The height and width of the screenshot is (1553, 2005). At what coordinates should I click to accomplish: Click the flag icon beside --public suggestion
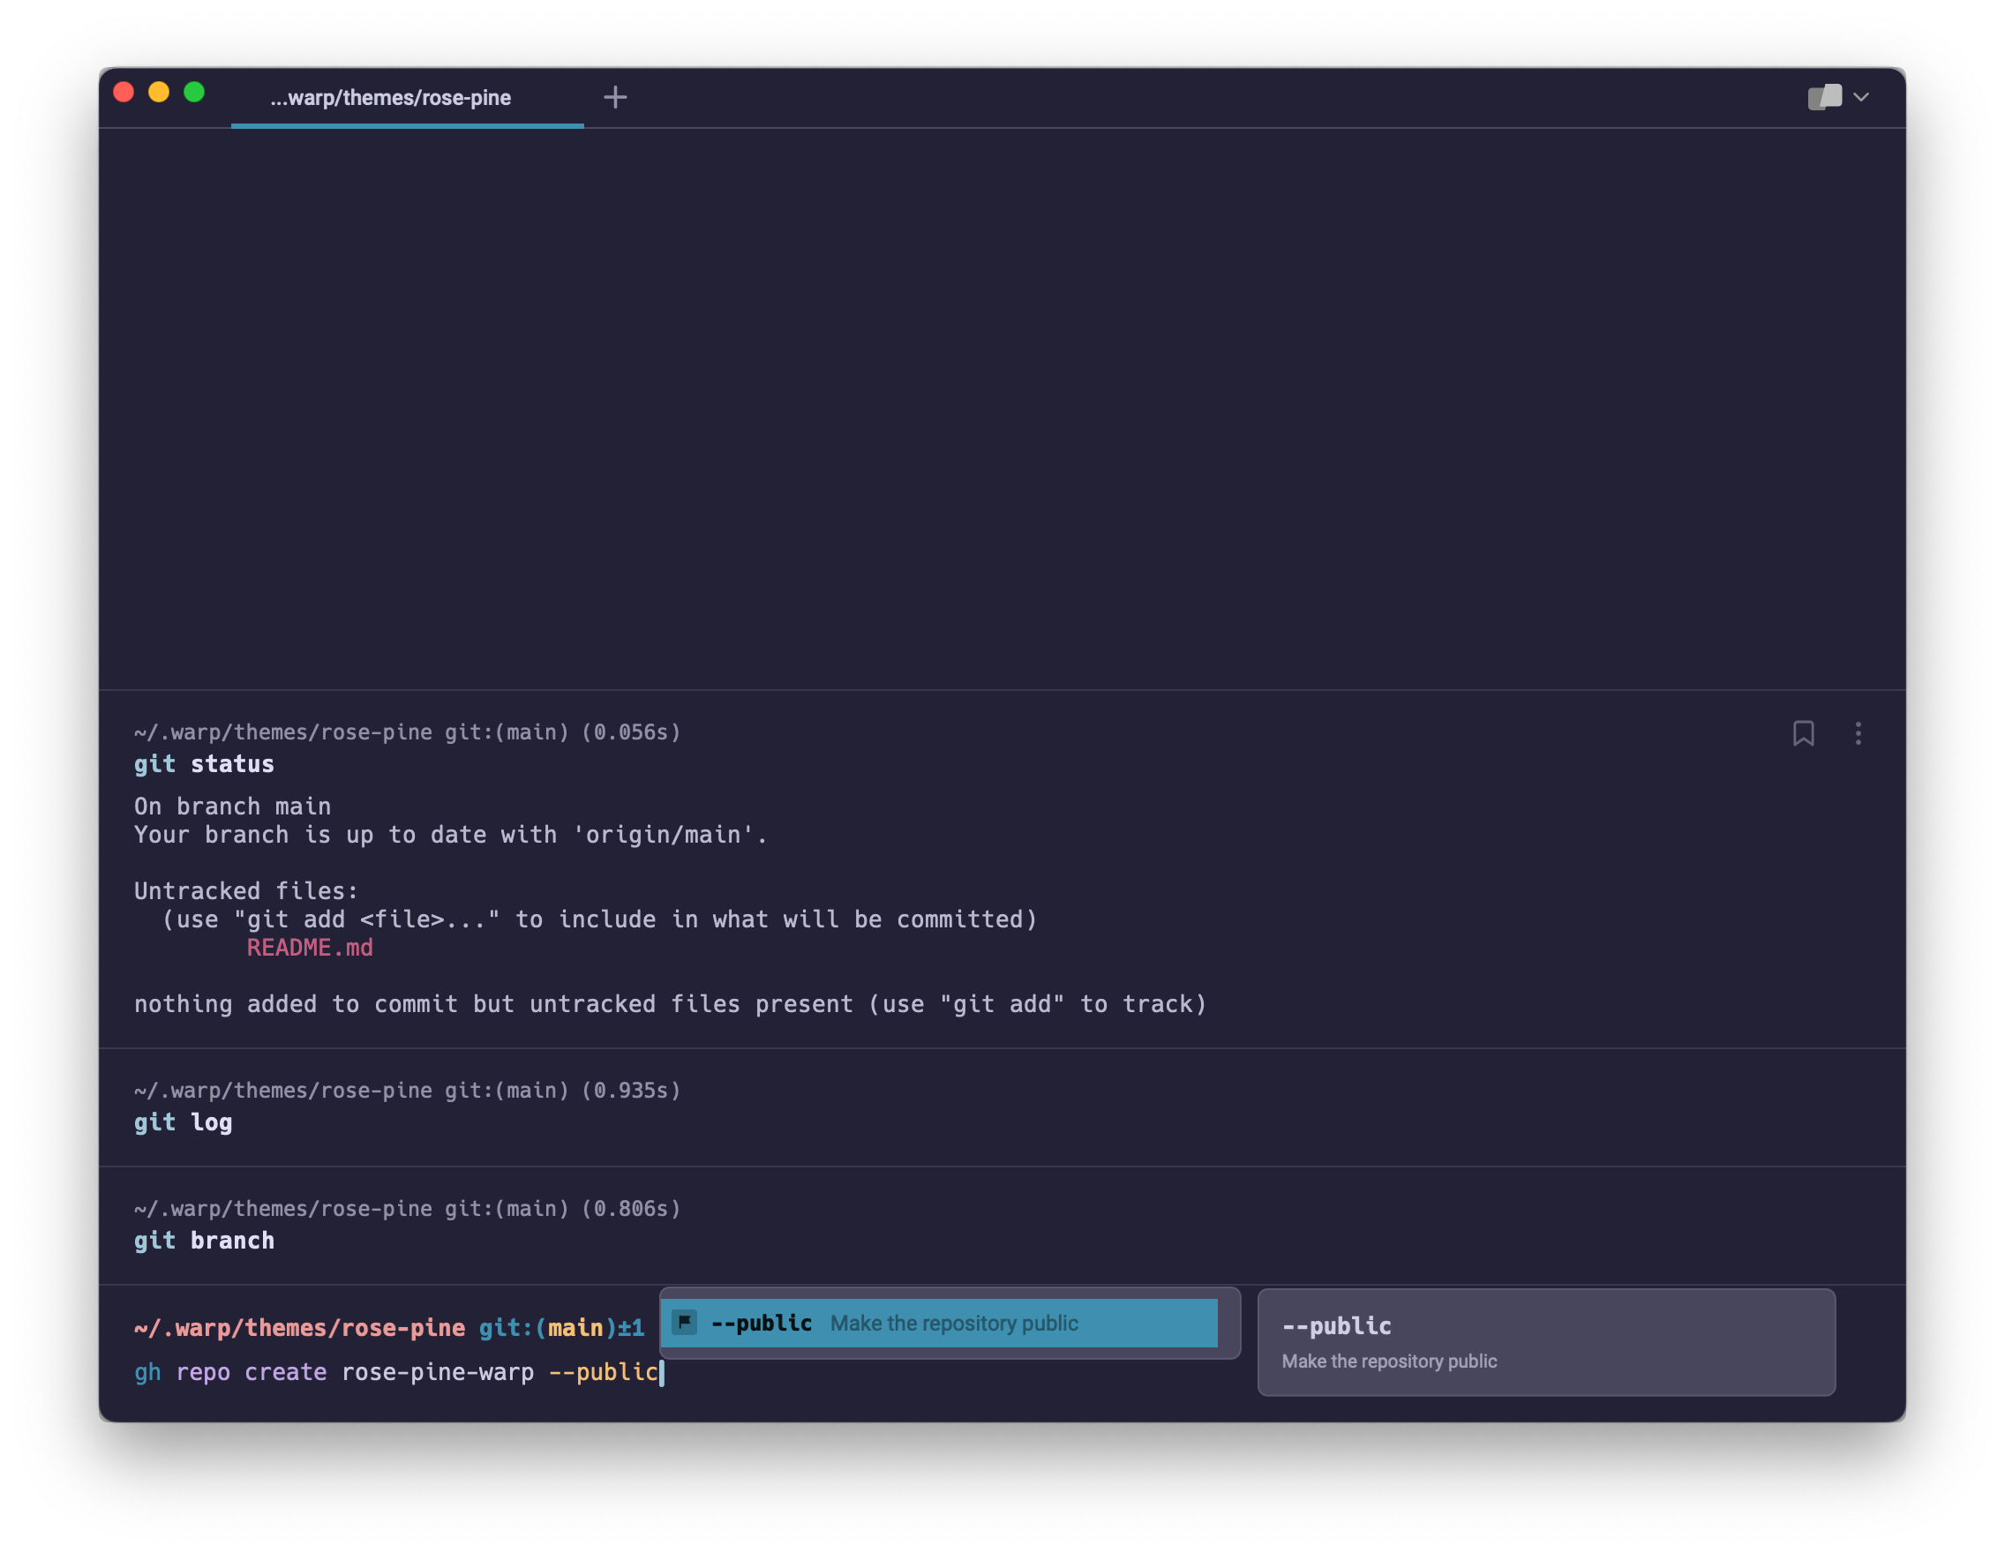tap(685, 1323)
